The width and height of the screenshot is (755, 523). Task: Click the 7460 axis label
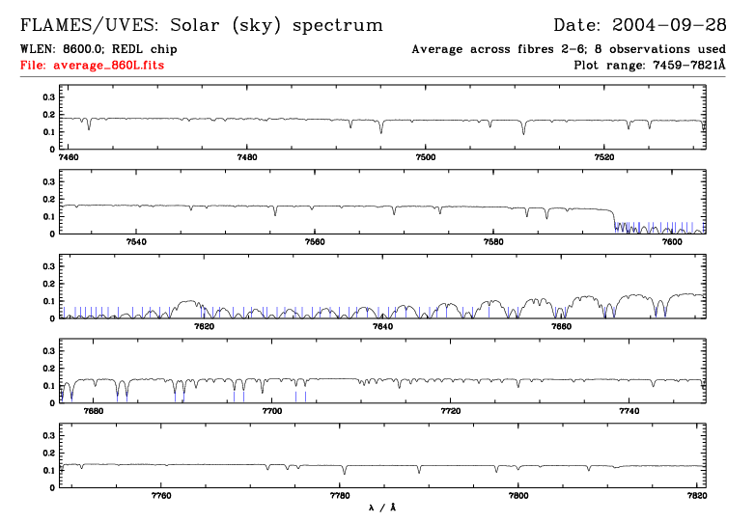click(69, 157)
